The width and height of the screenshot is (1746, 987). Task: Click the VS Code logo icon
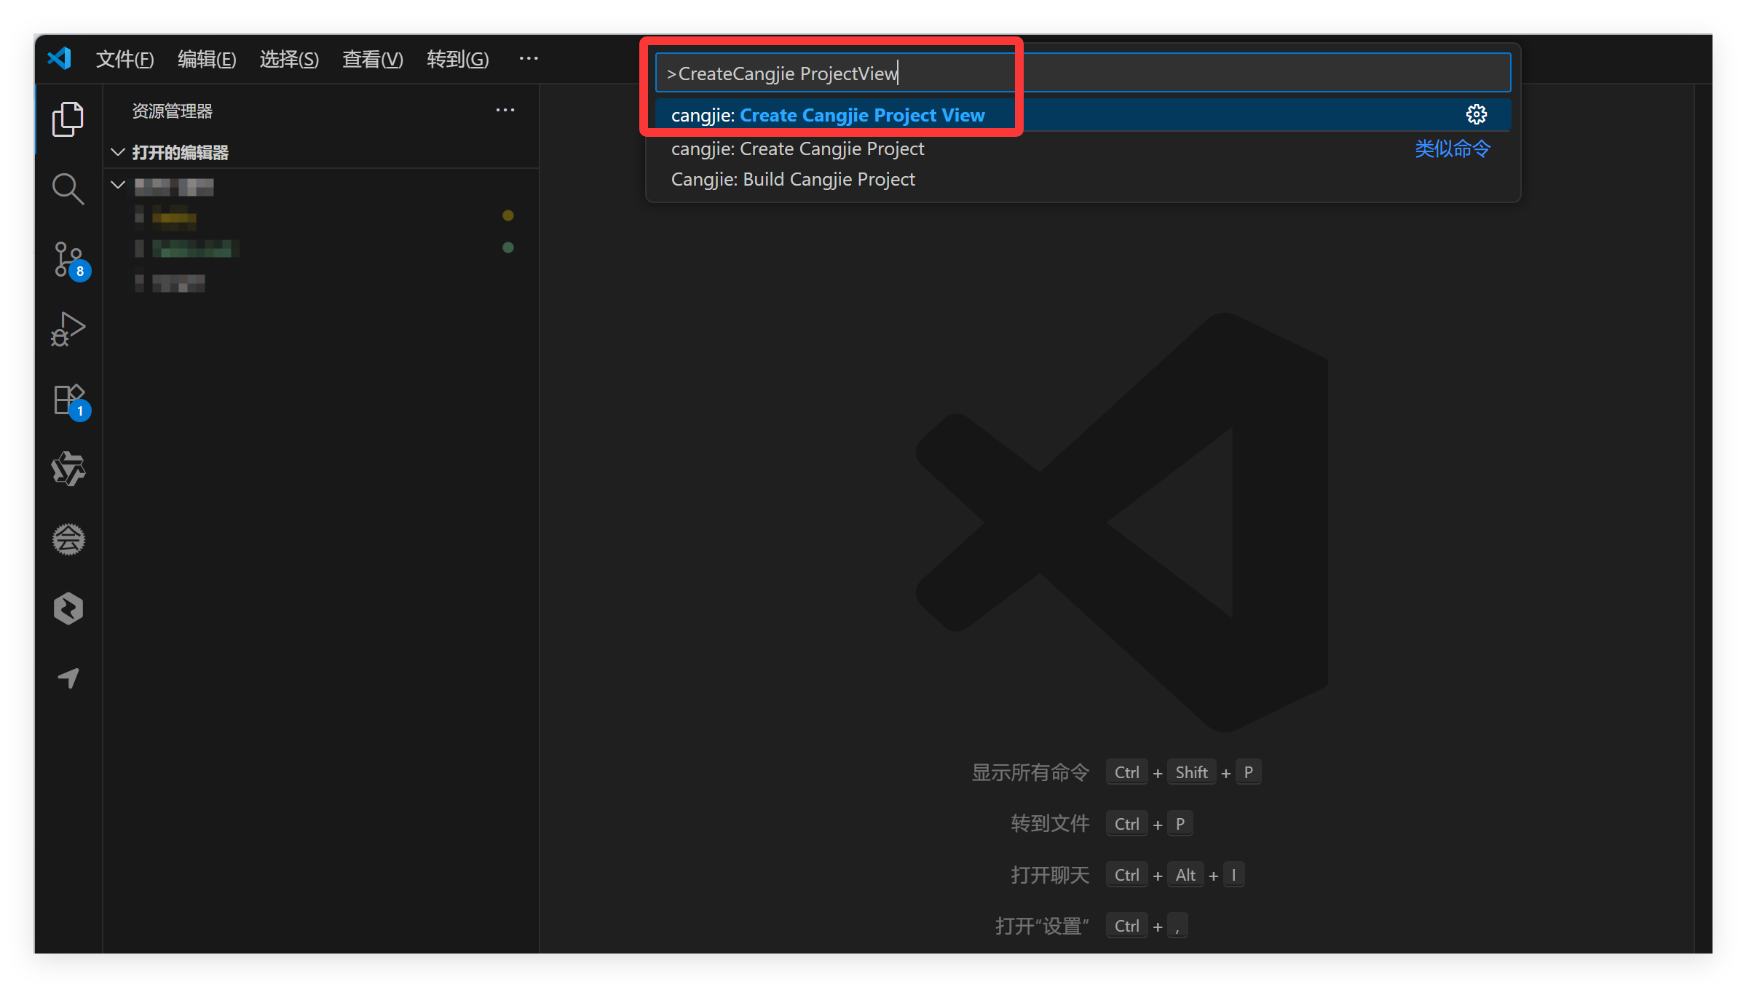point(60,58)
